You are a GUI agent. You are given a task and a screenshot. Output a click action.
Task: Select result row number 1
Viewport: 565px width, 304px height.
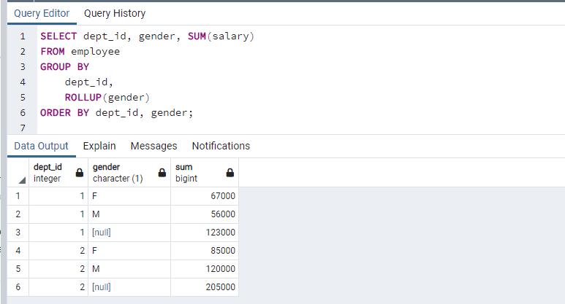tap(18, 196)
